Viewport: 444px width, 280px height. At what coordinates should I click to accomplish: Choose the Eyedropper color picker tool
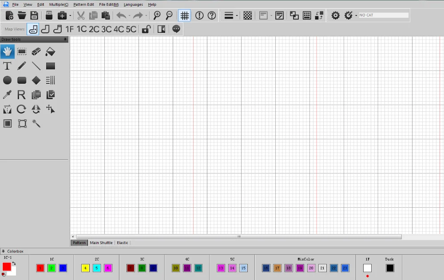tap(8, 95)
